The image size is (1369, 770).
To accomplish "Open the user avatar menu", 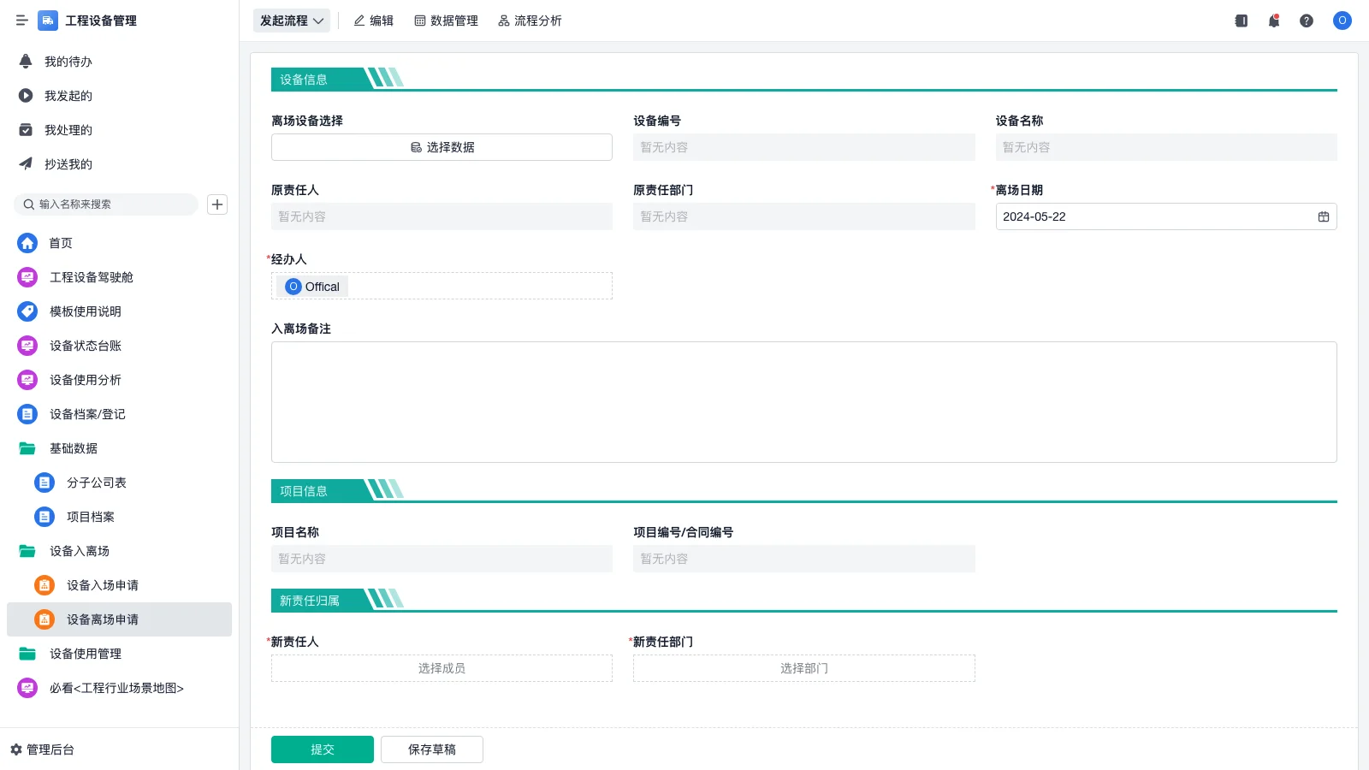I will point(1342,21).
